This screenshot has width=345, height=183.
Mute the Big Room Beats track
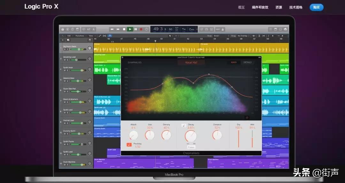(65, 49)
